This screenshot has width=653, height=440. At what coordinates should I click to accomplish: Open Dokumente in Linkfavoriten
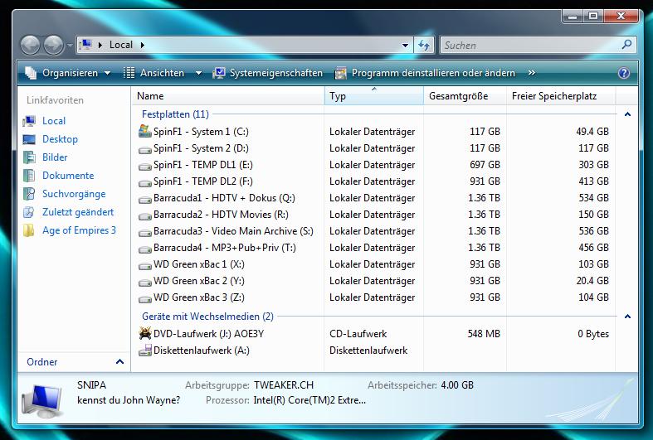click(68, 176)
